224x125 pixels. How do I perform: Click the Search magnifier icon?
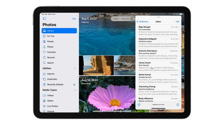pos(44,63)
